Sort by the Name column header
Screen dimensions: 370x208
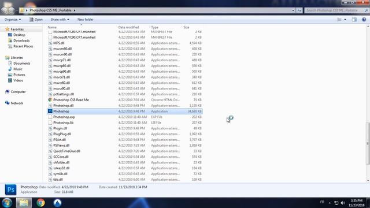[x=52, y=27]
